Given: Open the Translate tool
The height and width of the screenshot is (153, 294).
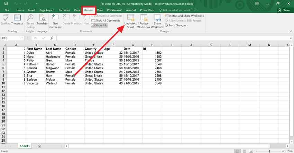Looking at the screenshot, I should pos(42,19).
